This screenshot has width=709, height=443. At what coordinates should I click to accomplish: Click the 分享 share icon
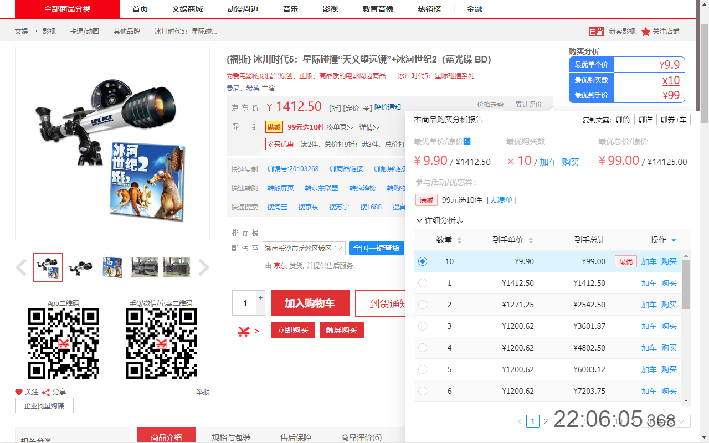point(46,392)
